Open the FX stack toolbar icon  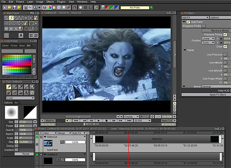pyautogui.click(x=30, y=7)
